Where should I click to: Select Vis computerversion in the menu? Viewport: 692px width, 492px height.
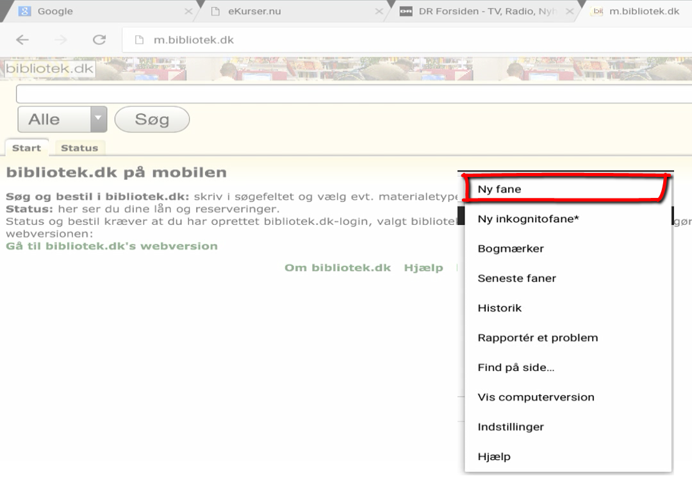568,397
